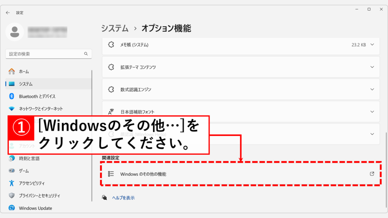Click the メモ帳 feature gear icon

coord(111,45)
